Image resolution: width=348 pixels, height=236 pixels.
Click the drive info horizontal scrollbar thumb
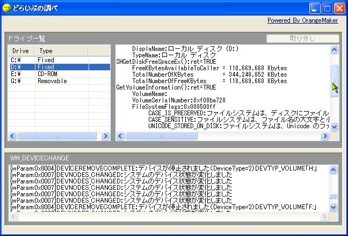click(x=161, y=136)
